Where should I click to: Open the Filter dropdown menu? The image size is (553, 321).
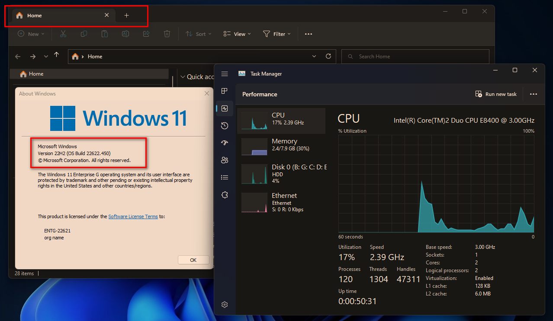coord(277,34)
